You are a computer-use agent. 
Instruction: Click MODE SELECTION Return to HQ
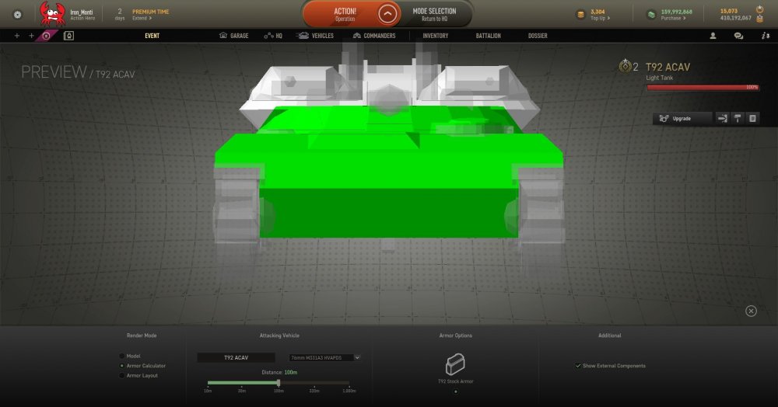coord(434,14)
